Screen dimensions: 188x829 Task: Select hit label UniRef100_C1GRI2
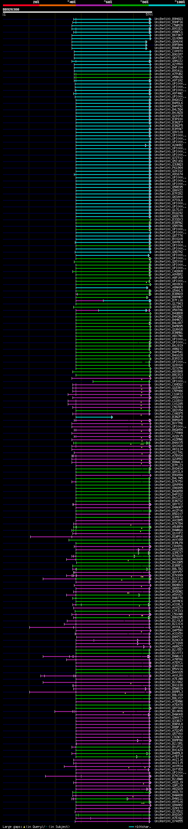point(169,394)
